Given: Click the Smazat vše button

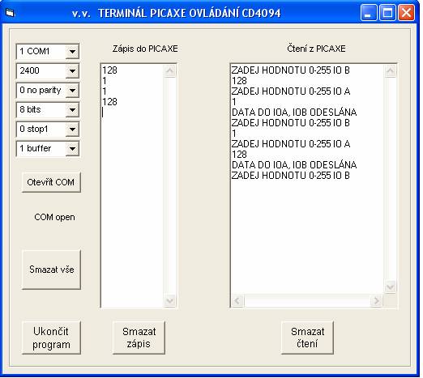Looking at the screenshot, I should coord(51,270).
